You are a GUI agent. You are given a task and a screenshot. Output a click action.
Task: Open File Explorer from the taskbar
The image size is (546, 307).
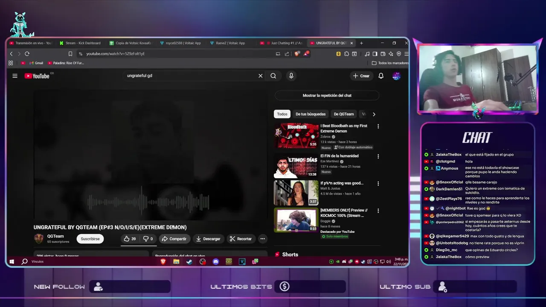click(176, 261)
